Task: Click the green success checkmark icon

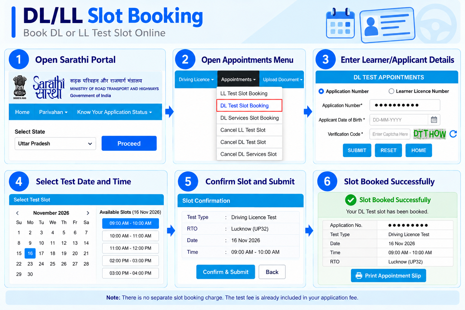Action: pyautogui.click(x=351, y=200)
